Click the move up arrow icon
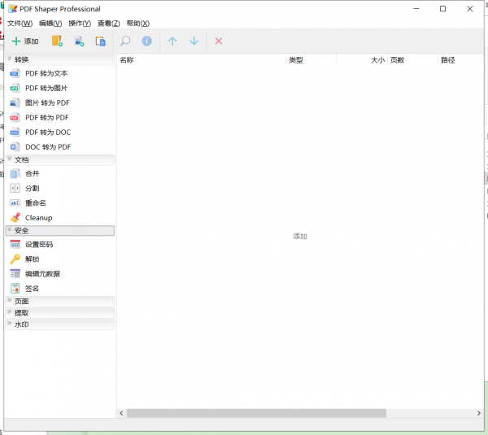 pos(172,41)
